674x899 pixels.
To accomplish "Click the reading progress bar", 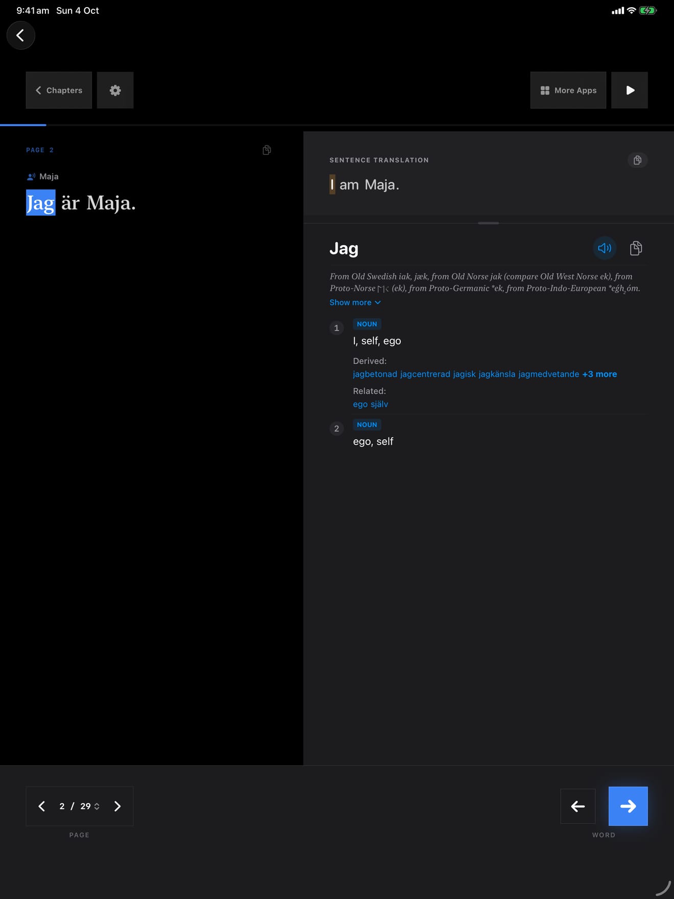I will [337, 125].
